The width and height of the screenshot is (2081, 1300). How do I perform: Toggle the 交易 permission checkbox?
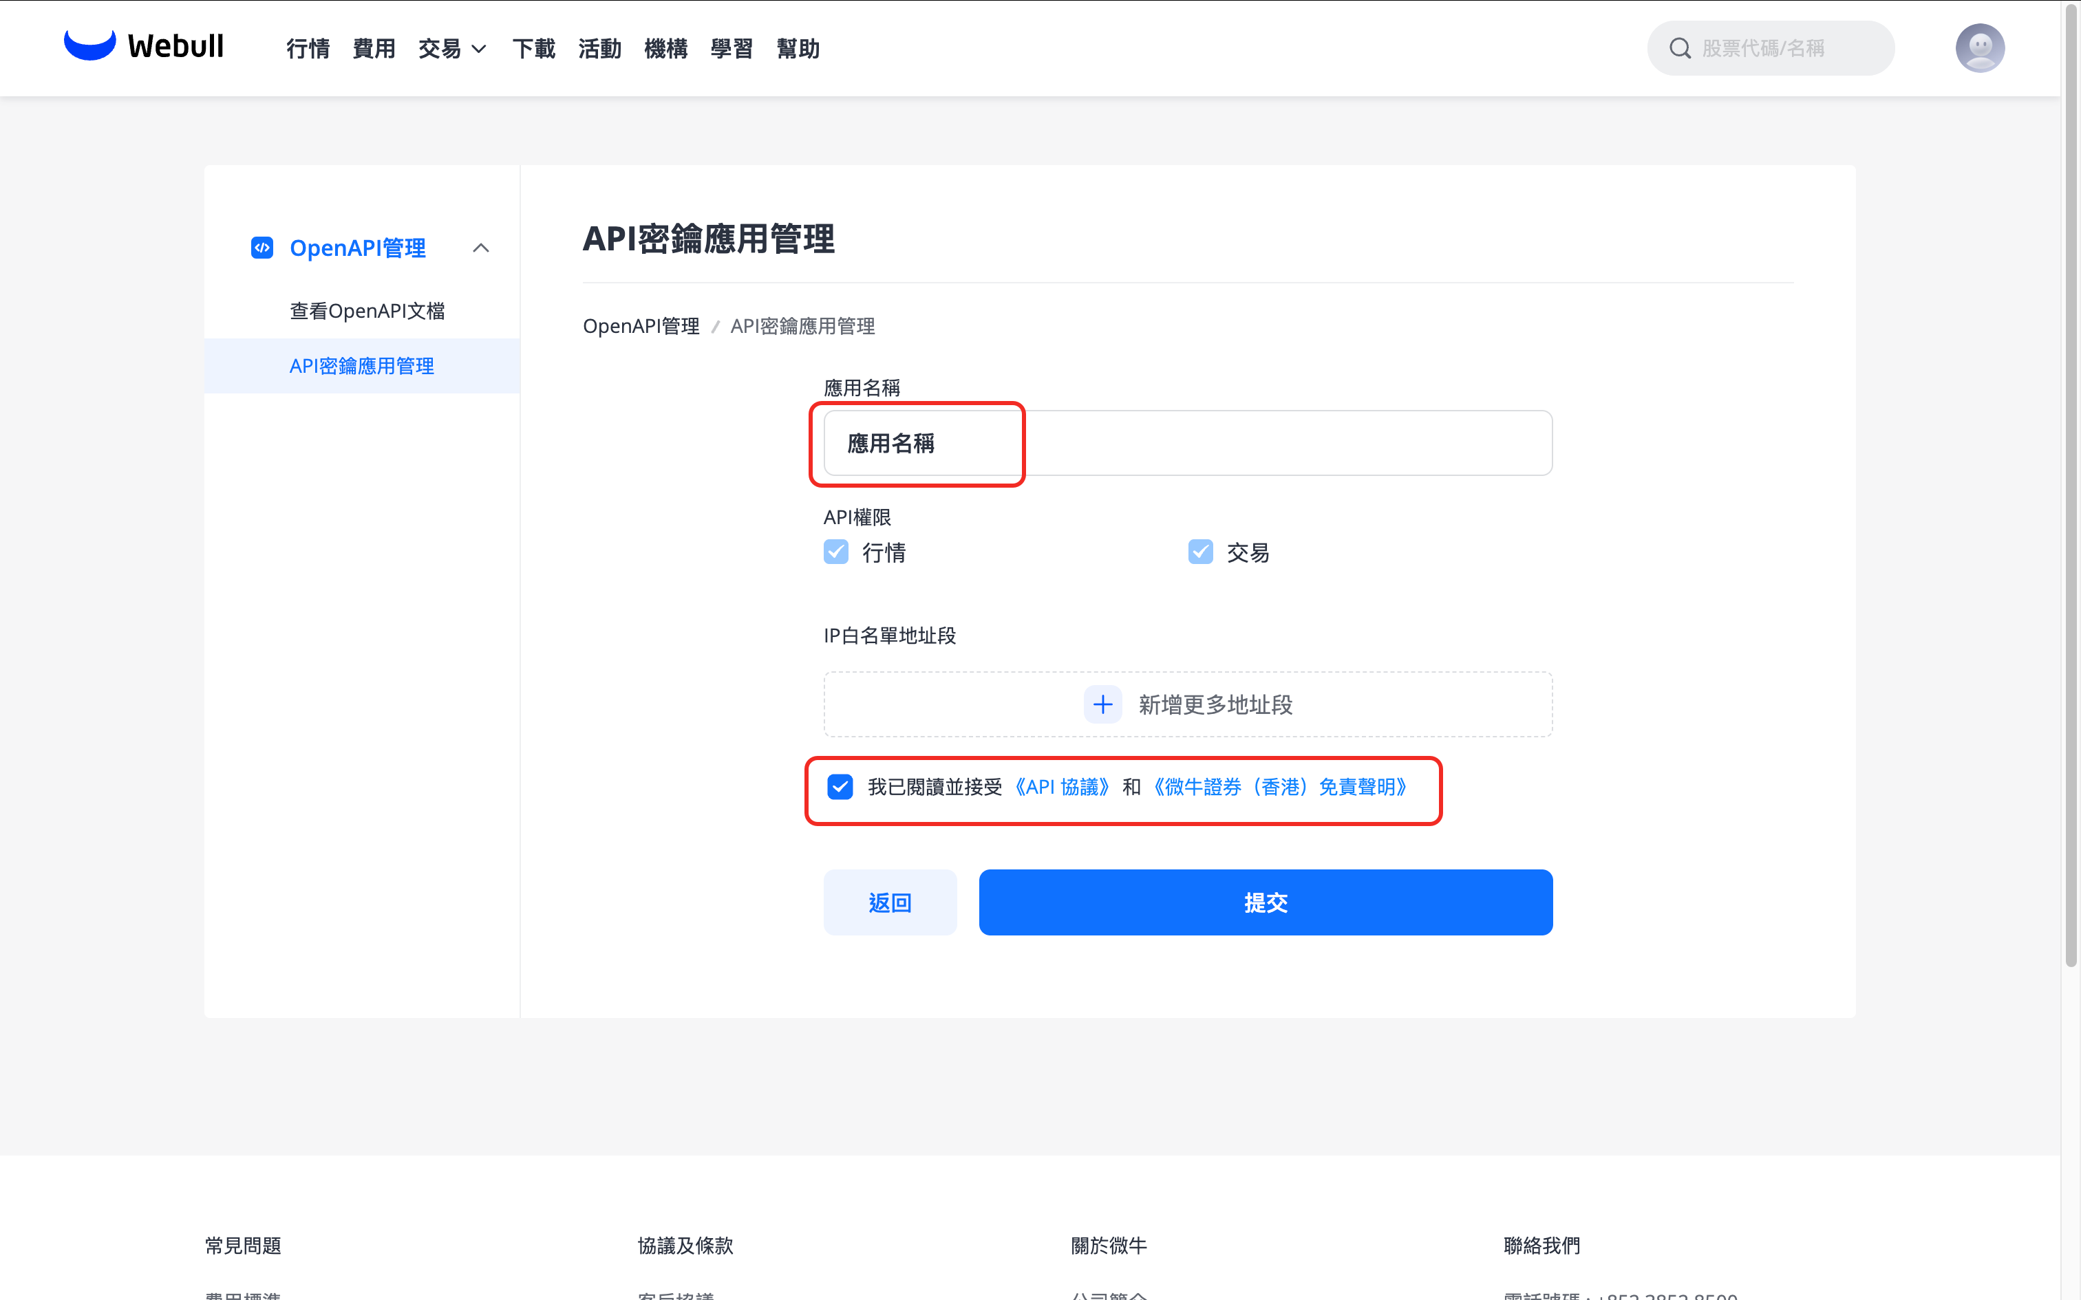tap(1199, 552)
